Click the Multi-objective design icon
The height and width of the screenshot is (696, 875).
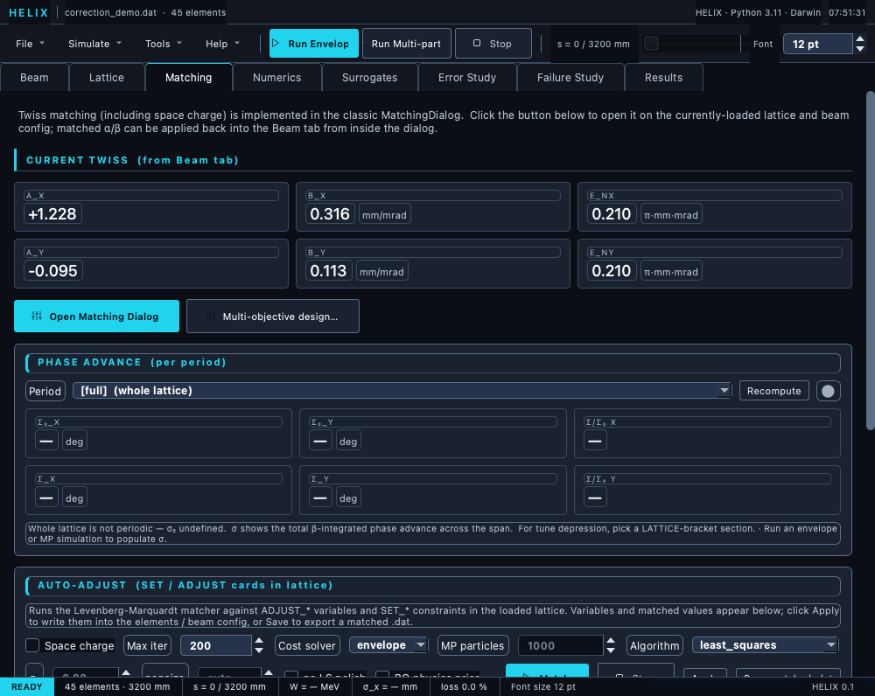210,316
